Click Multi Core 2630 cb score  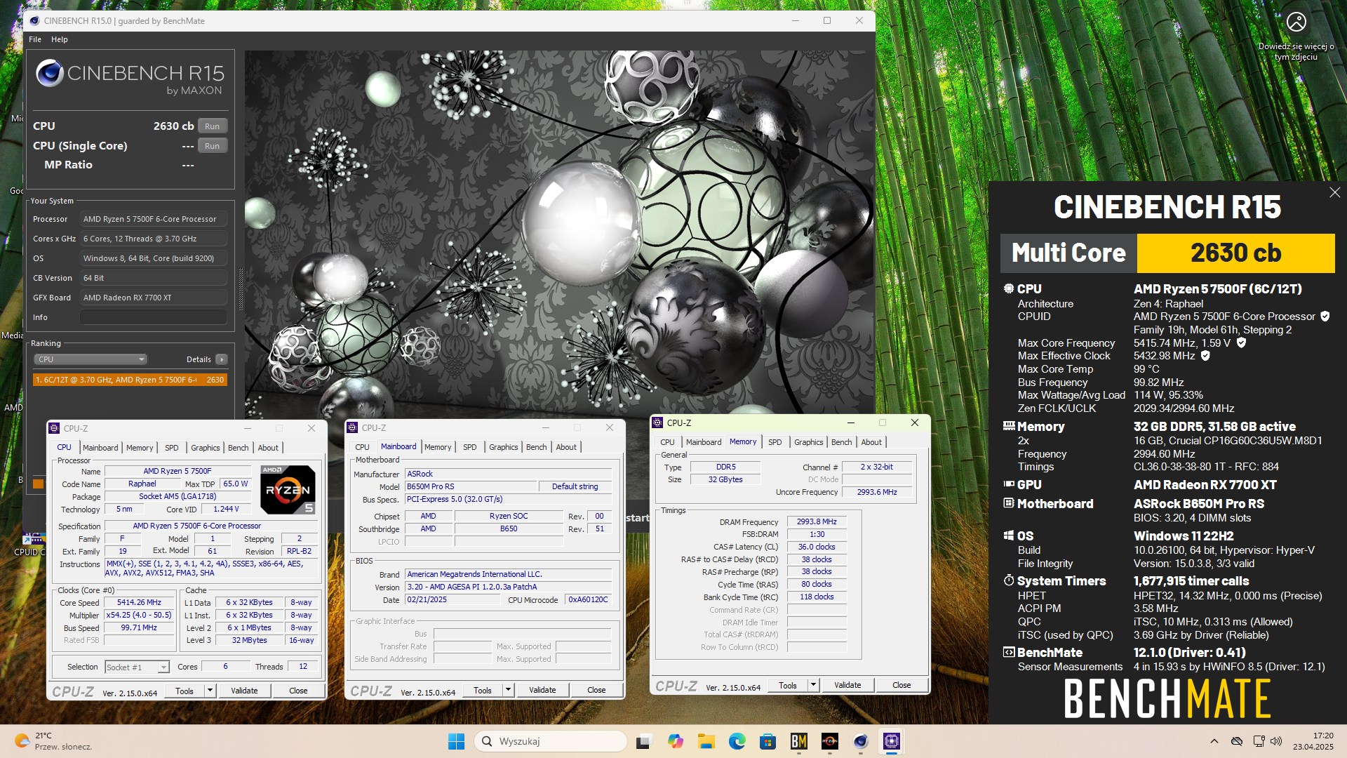(1235, 253)
